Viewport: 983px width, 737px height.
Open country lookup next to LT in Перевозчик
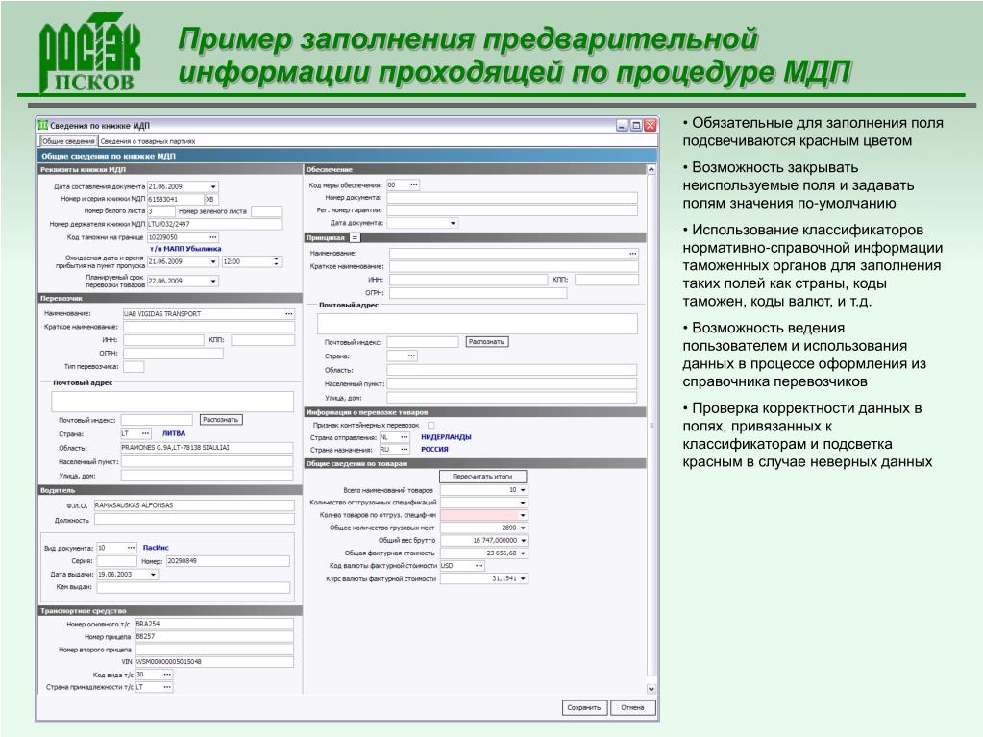[145, 433]
